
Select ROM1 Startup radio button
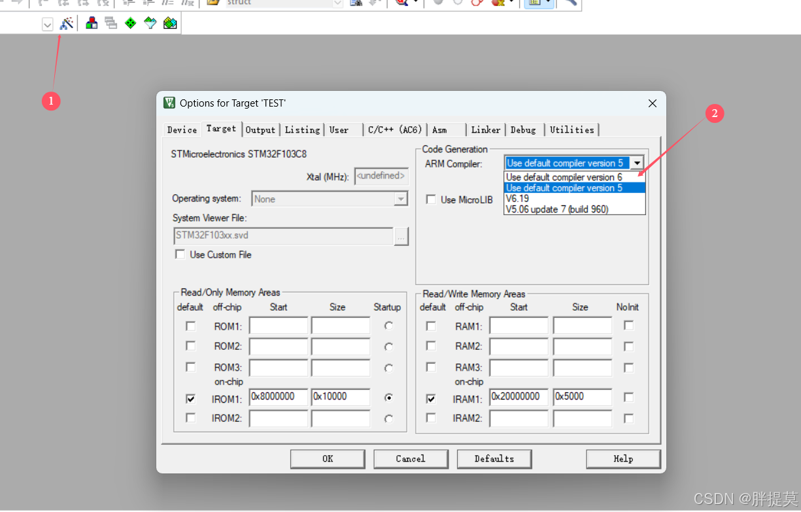point(389,326)
